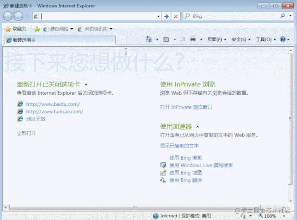Click 使用 InPrivate 浏览 heading
Viewport: 297px width, 220px height.
[187, 84]
